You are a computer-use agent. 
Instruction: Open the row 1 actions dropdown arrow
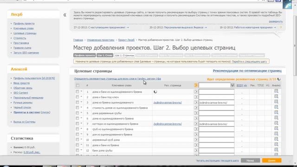click(81, 91)
